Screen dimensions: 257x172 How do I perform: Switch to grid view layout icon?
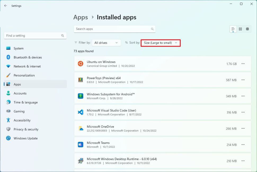[x=240, y=29]
